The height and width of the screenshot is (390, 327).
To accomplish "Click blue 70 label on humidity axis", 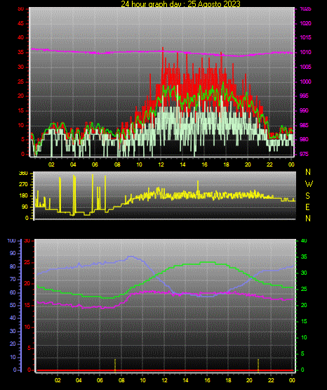I will pyautogui.click(x=13, y=279).
